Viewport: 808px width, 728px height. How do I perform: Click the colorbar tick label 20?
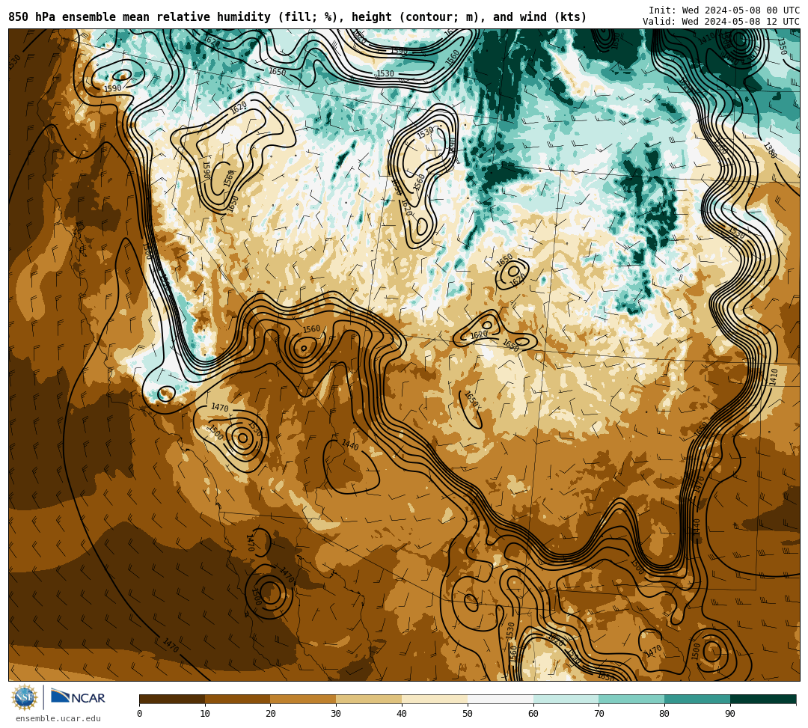(x=271, y=714)
